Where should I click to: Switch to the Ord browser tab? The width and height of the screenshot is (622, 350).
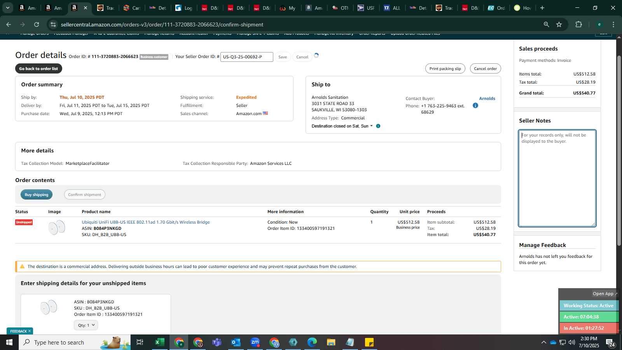(x=496, y=8)
